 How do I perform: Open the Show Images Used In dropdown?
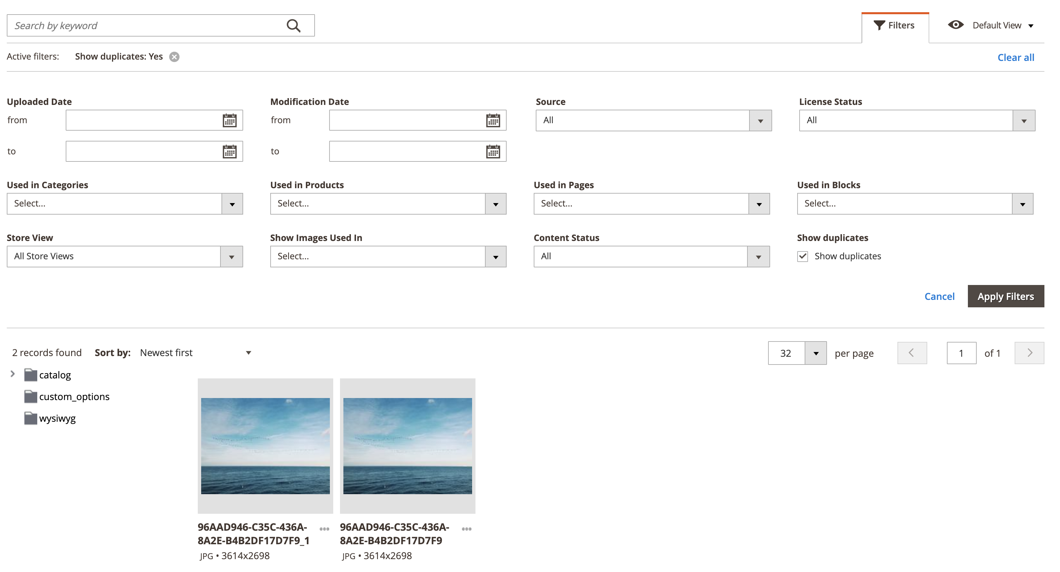(388, 257)
